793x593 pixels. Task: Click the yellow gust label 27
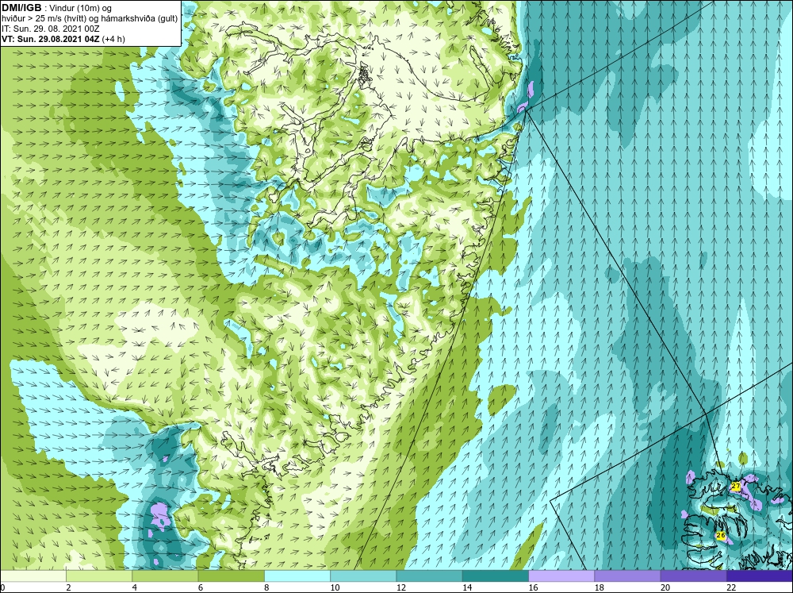pos(736,486)
